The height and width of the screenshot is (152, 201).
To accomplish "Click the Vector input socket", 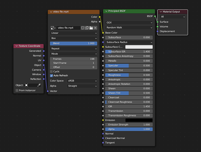I will point(48,91).
